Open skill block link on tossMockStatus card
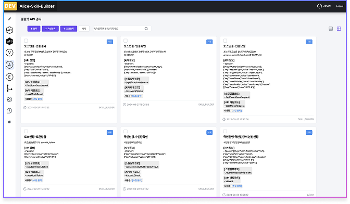This screenshot has height=204, width=350. tap(137, 96)
